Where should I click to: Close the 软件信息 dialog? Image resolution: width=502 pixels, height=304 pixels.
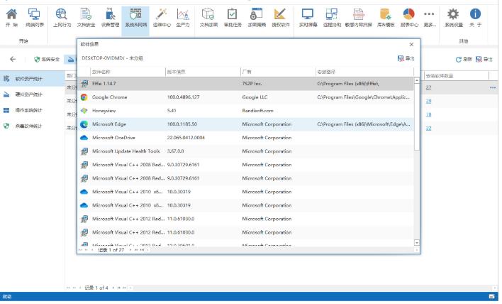[x=411, y=44]
